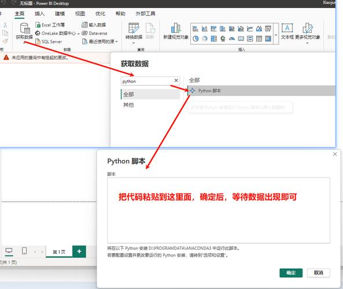Expand the OneLake data hub dropdown arrow
The image size is (343, 289).
78,34
